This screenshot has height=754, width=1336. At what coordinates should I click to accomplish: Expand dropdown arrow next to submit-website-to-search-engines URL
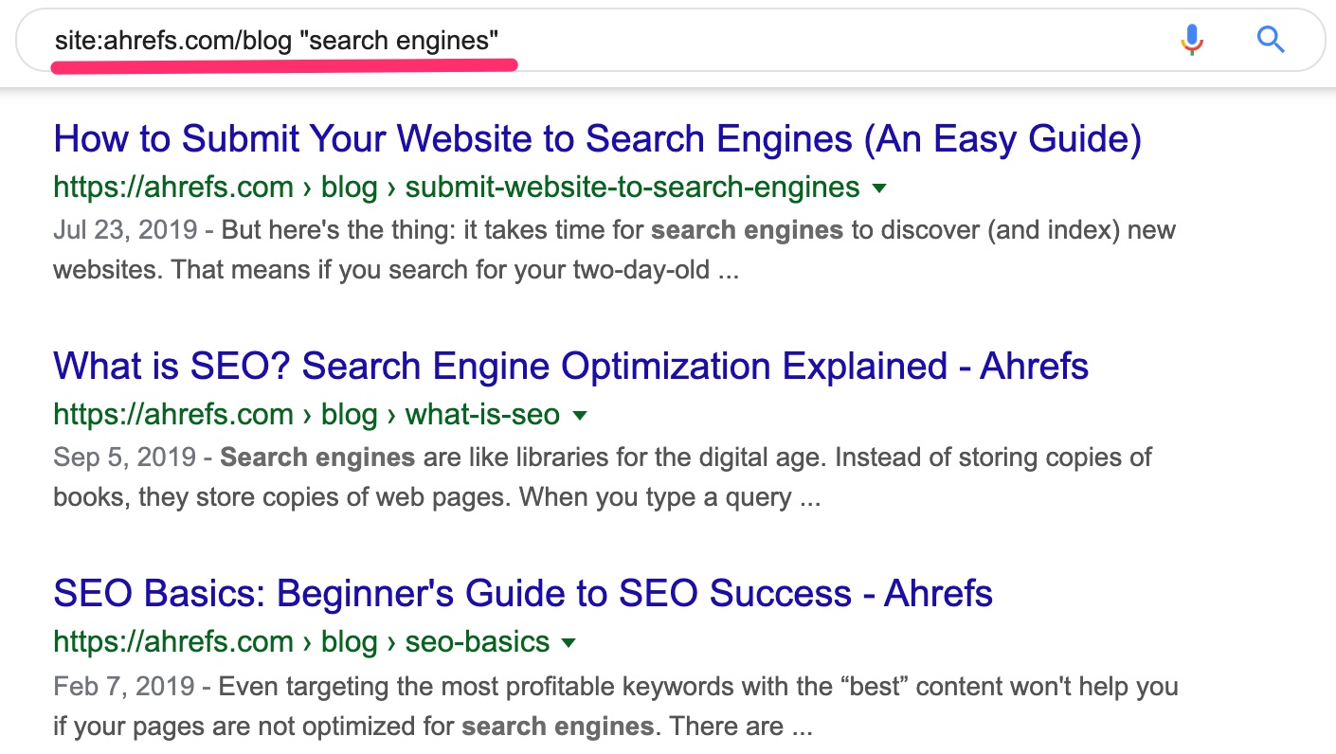[878, 188]
